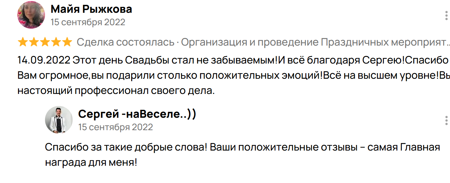This screenshot has width=450, height=183.
Task: Click the fifth rating star
Action: point(66,42)
